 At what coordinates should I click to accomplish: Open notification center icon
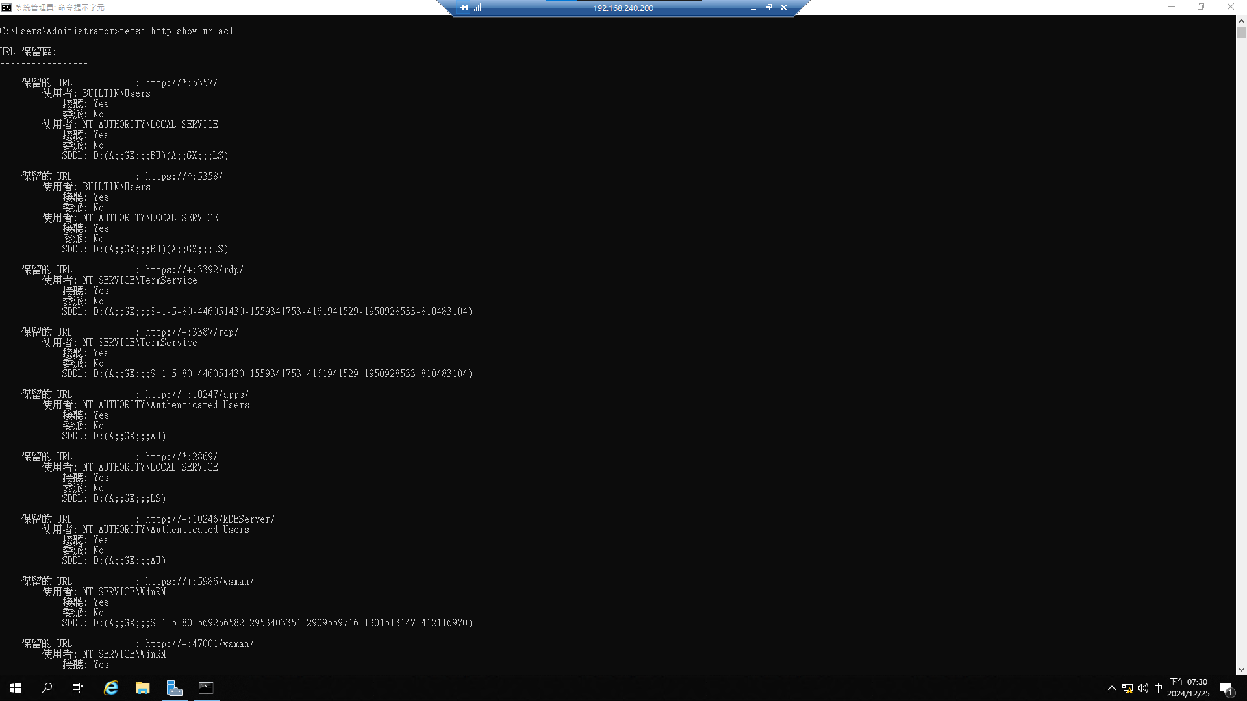(1226, 688)
